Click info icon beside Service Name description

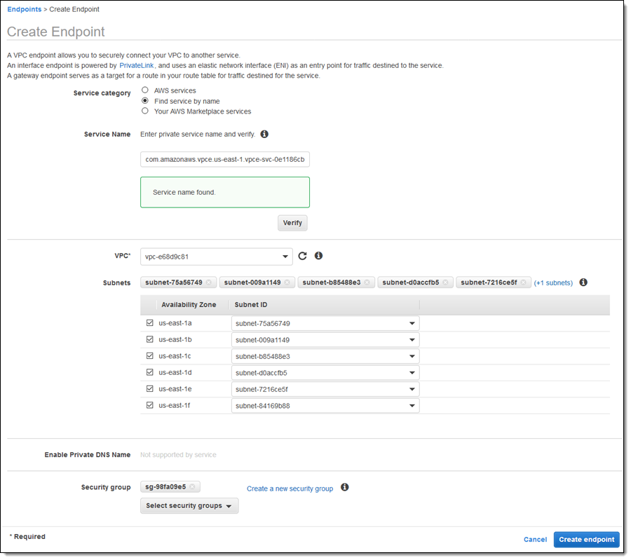click(x=264, y=134)
